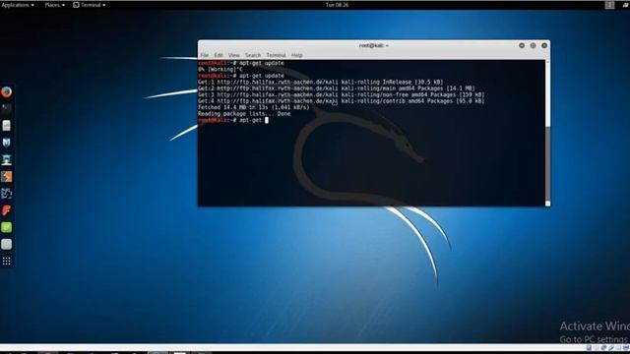Open the File menu in terminal
Viewport: 630px width, 354px height.
point(204,55)
